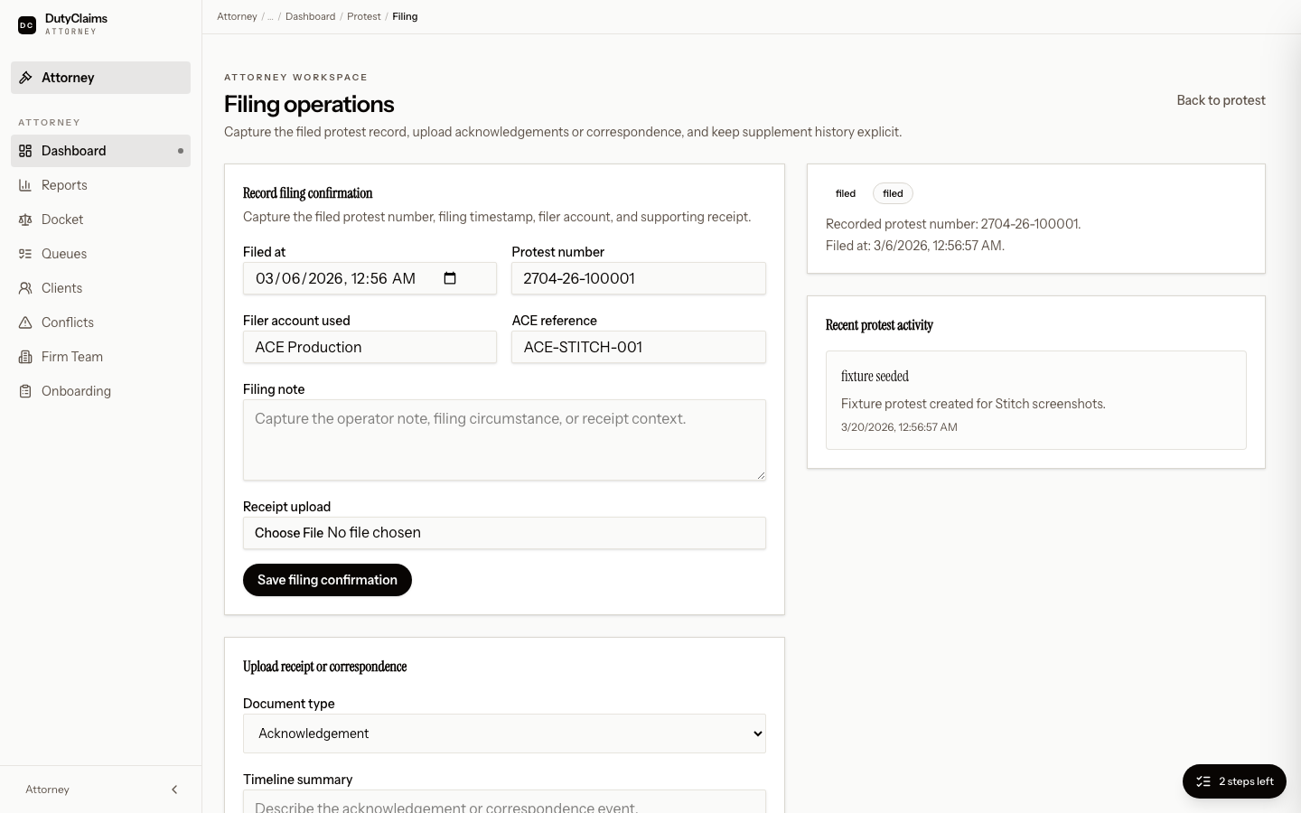This screenshot has height=813, width=1301.
Task: Open the 2 steps left panel
Action: tap(1234, 781)
